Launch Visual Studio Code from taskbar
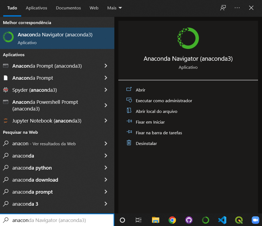This screenshot has width=262, height=226. 222,220
